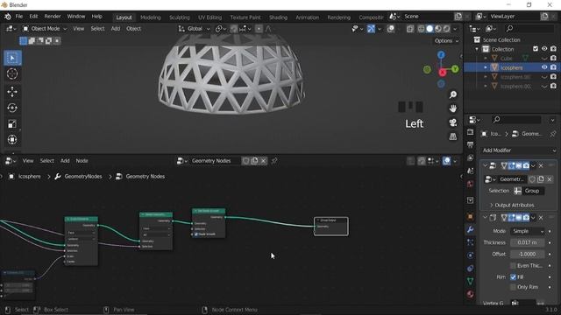This screenshot has height=315, width=561.
Task: Open Add Modifier dropdown
Action: 519,150
